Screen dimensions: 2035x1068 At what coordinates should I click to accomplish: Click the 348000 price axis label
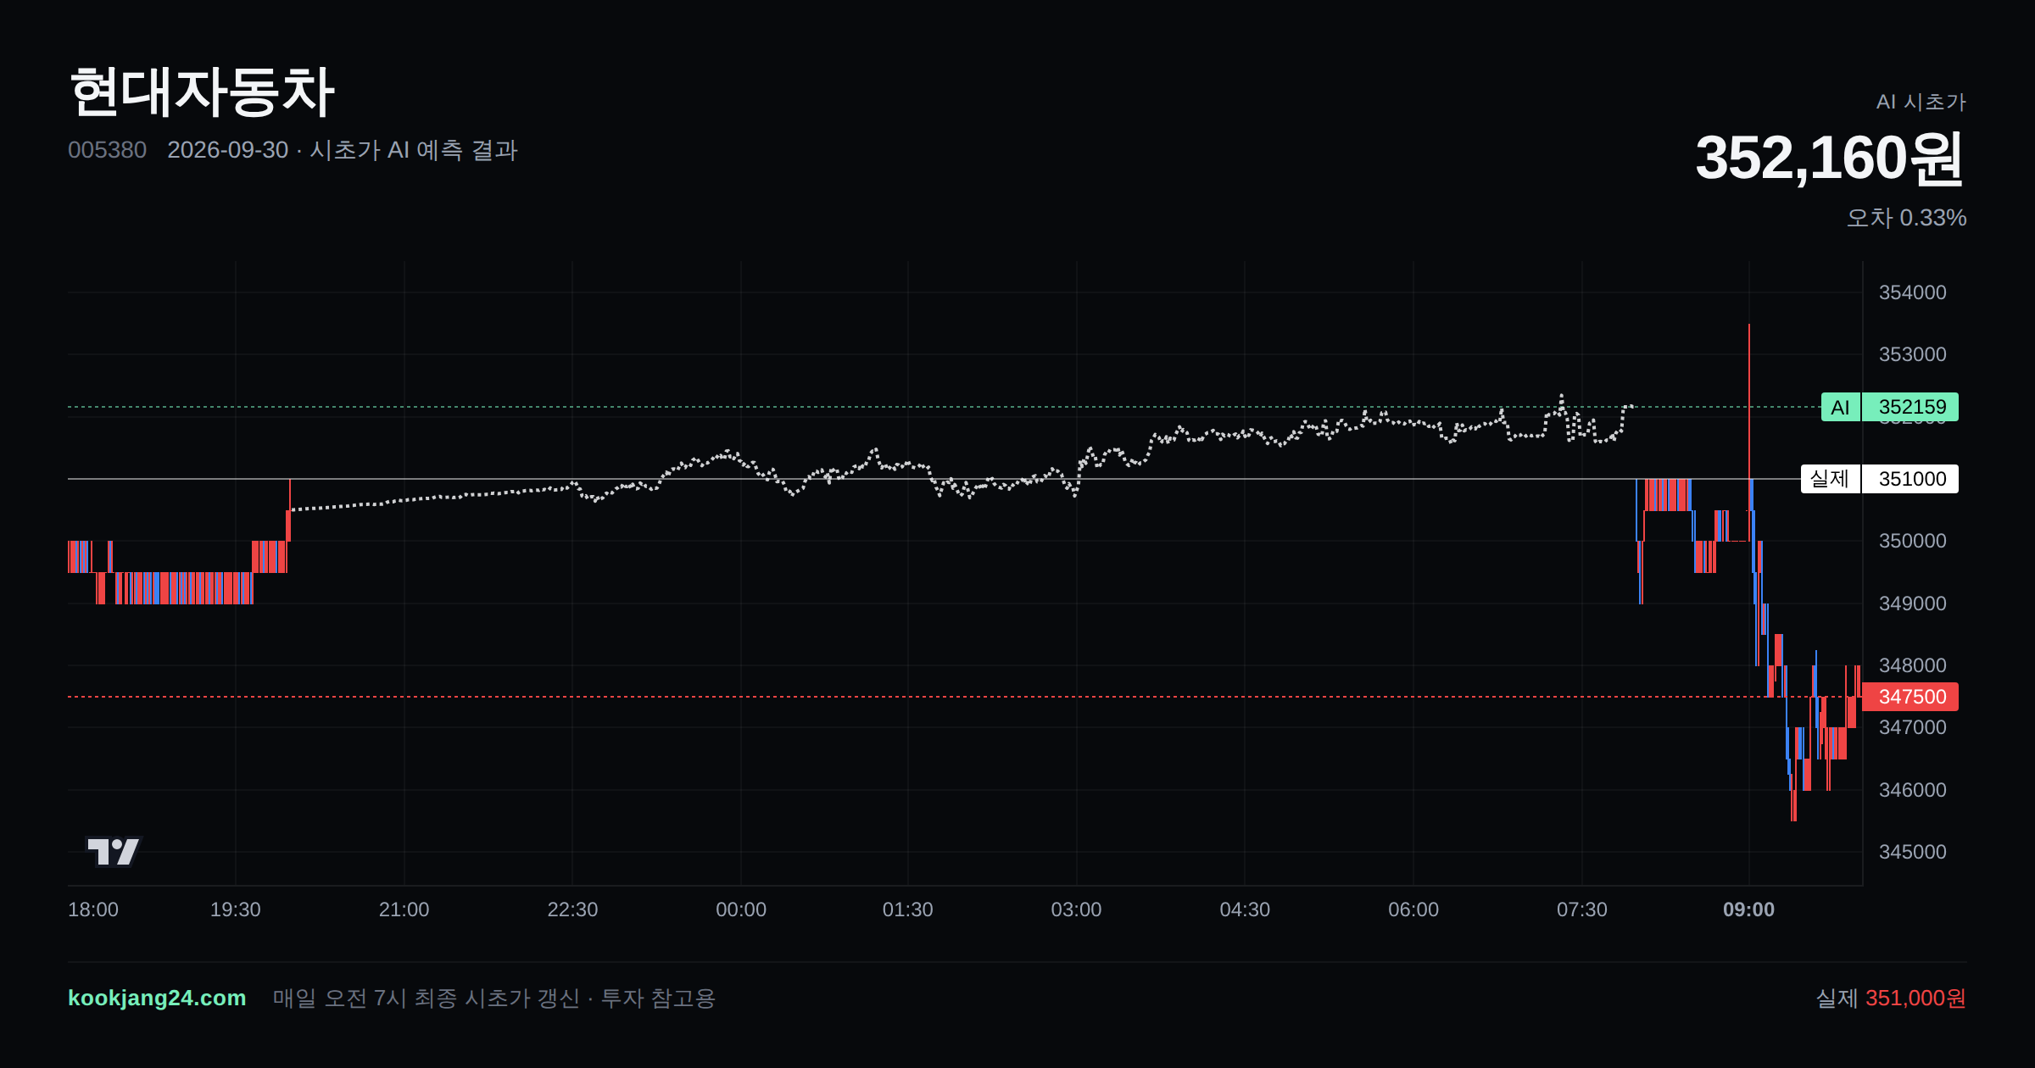coord(1913,665)
